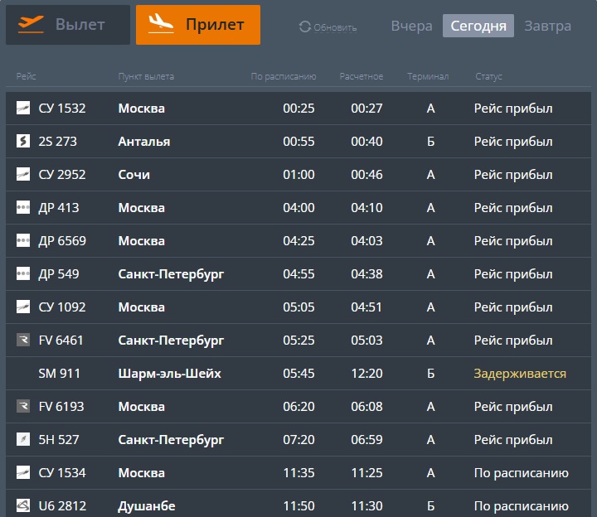The image size is (597, 517).
Task: Click the Статус column header
Action: coord(488,76)
